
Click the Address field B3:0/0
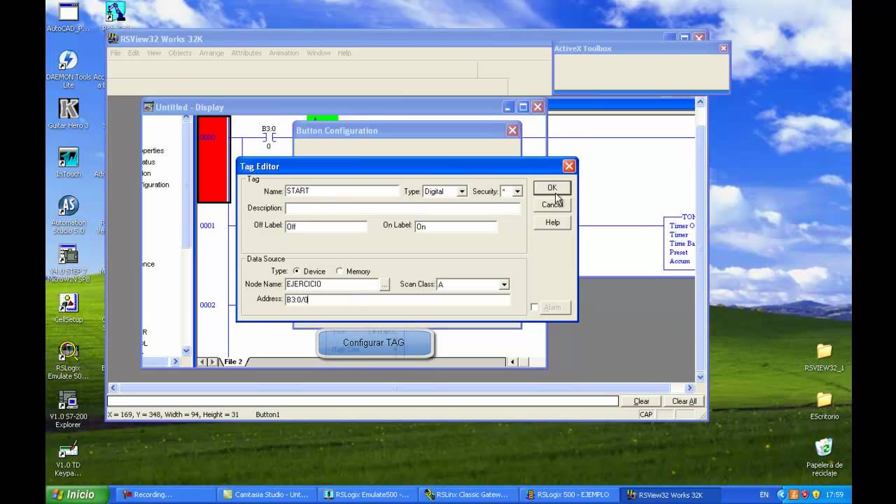pos(397,299)
